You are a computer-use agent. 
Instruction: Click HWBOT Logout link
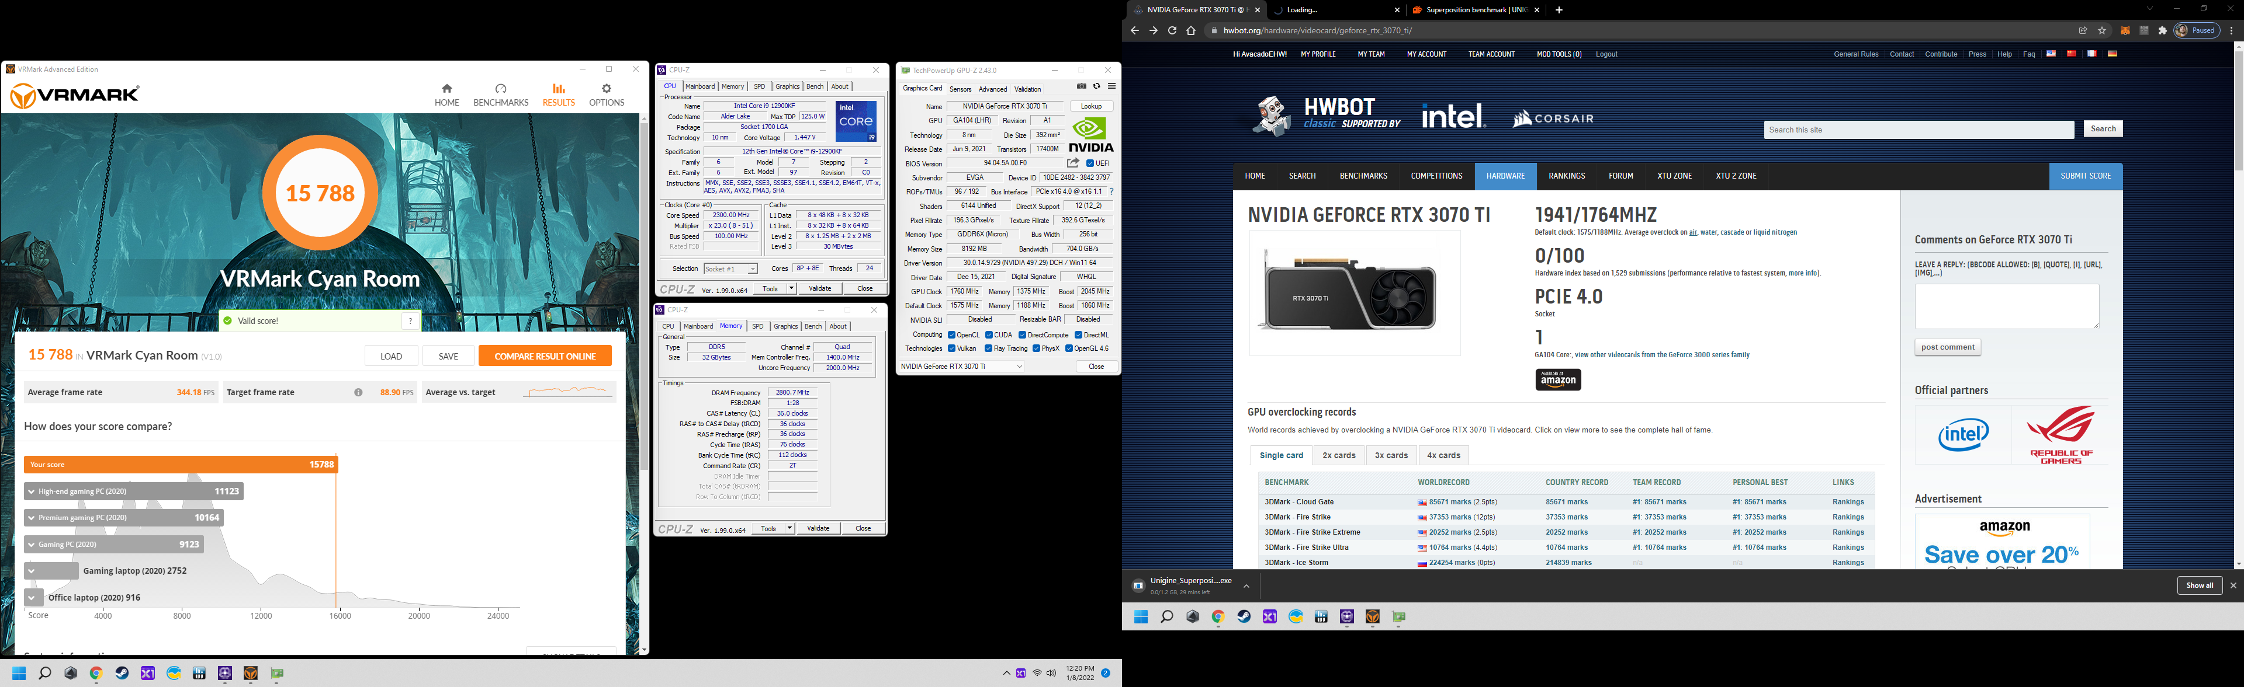pos(1606,54)
